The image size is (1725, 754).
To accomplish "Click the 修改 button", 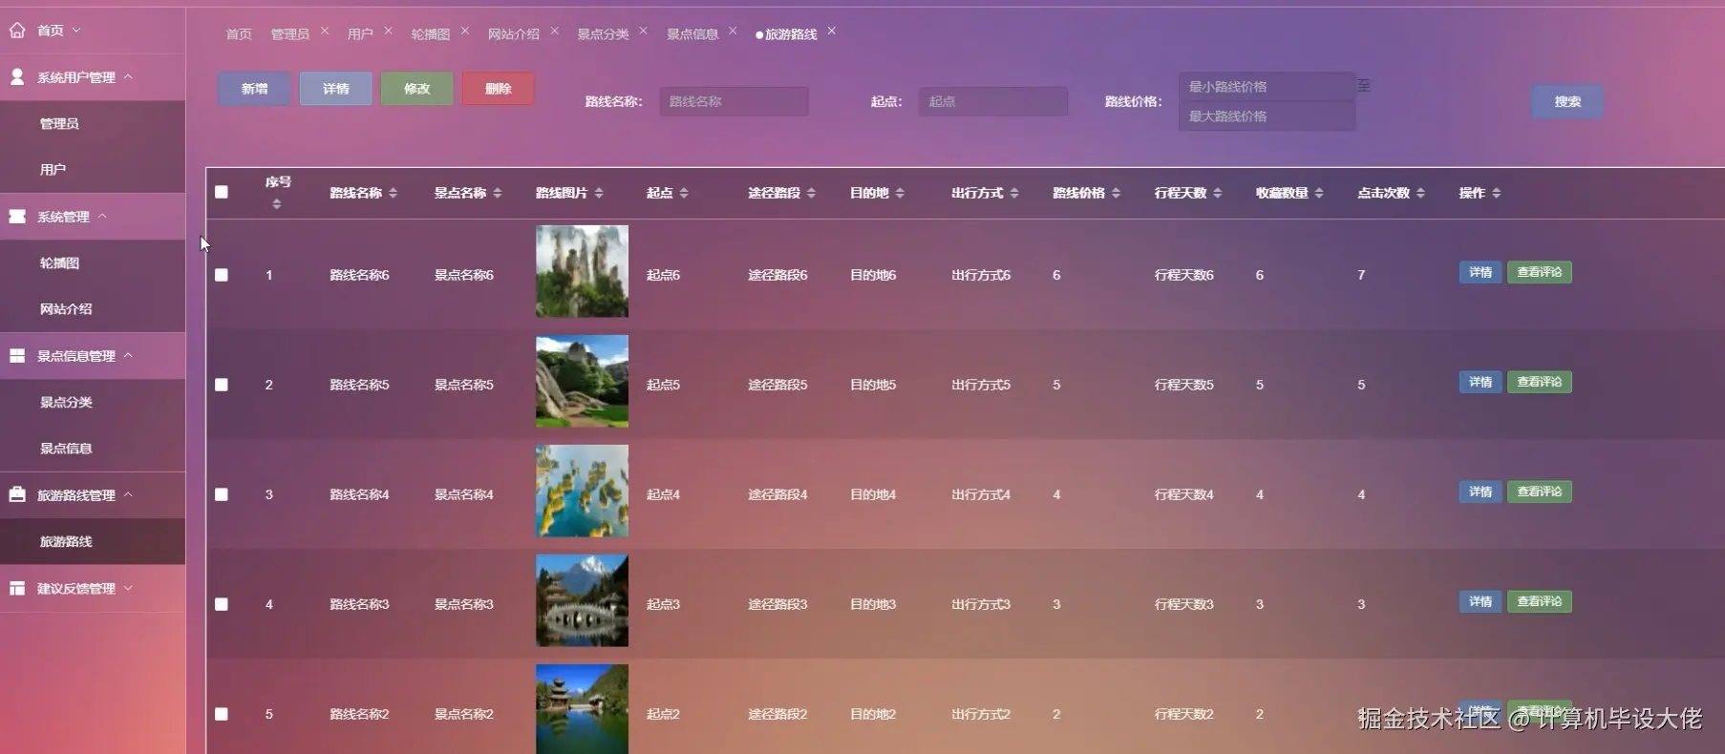I will [416, 89].
